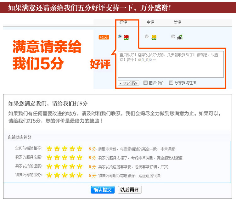Click the 宝贝与描述相符 label
Viewport: 236px width, 202px height.
point(29,149)
